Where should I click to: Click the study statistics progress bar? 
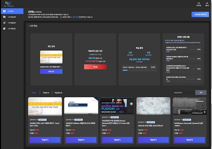click(138, 70)
